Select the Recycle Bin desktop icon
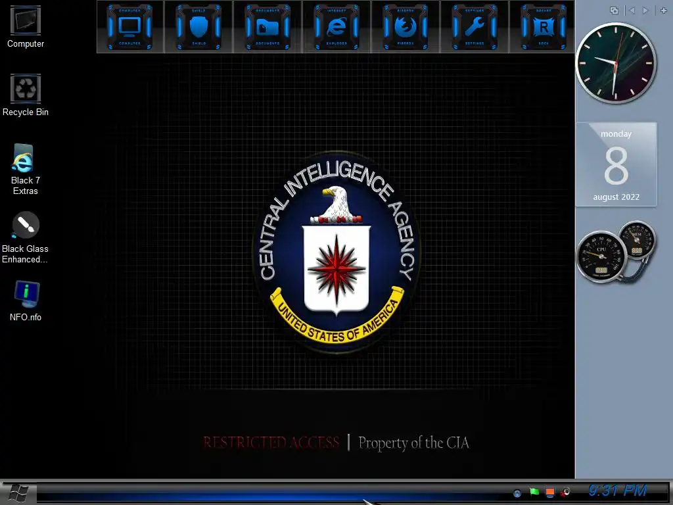Screen dimensions: 673x505 (26, 95)
